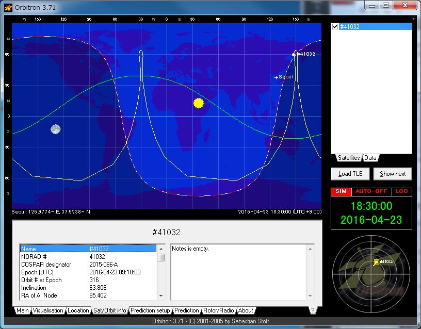Click the orbit info list scroll down arrow

pyautogui.click(x=161, y=295)
